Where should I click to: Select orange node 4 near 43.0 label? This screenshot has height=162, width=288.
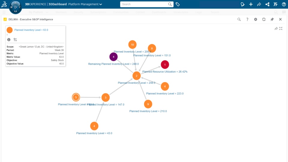94,126
